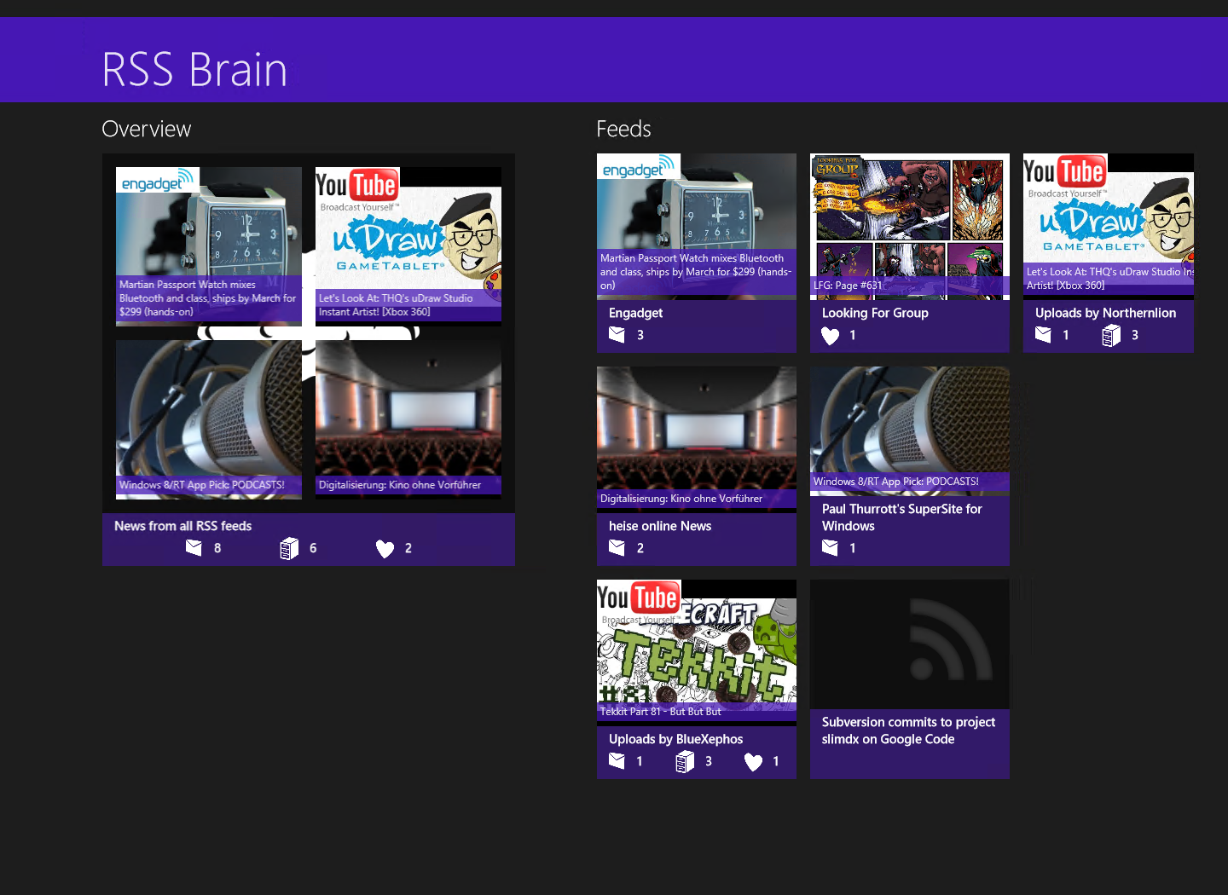Click the envelope icon on Uploads by BlueXephos
Viewport: 1228px width, 895px height.
point(617,761)
